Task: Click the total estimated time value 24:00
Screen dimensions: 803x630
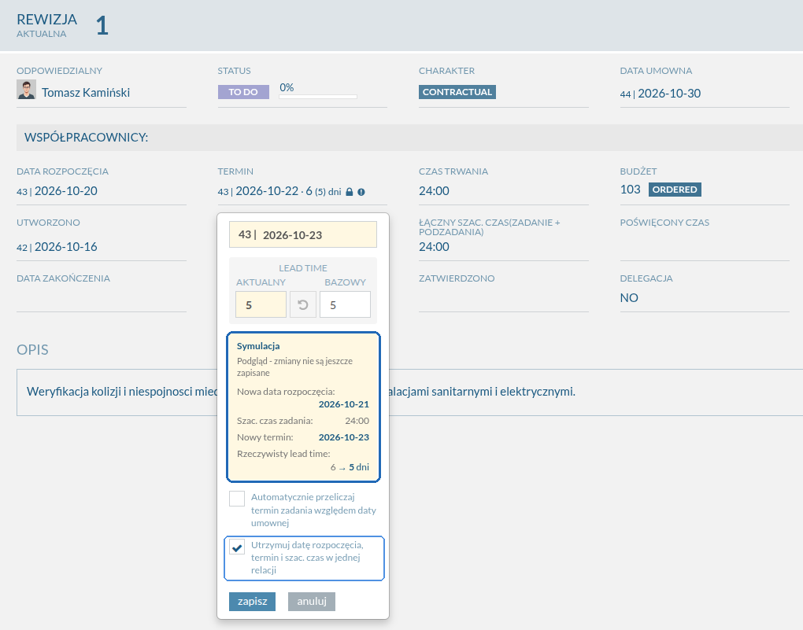Action: pyautogui.click(x=434, y=247)
